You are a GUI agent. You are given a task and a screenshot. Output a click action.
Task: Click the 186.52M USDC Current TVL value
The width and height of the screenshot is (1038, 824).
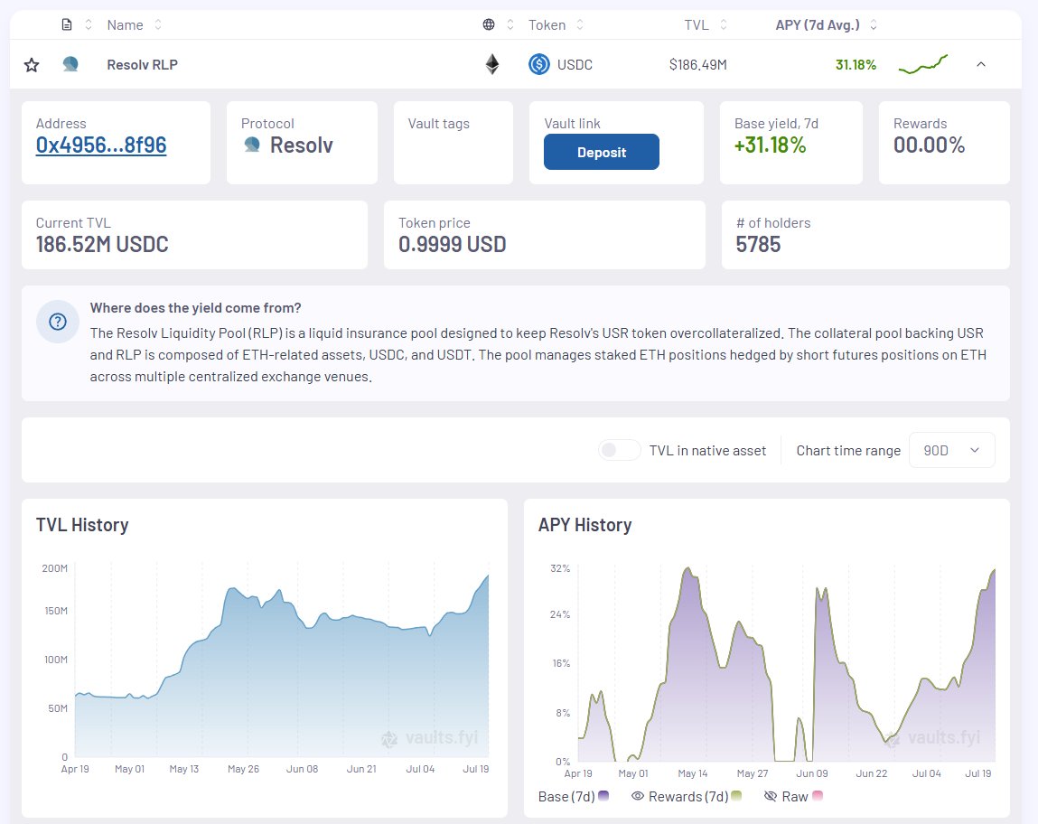tap(102, 244)
